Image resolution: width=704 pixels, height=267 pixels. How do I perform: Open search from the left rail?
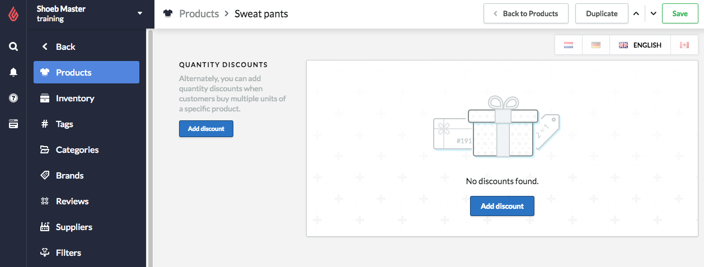coord(13,46)
